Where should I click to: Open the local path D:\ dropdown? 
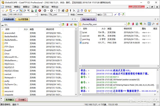click(59, 25)
